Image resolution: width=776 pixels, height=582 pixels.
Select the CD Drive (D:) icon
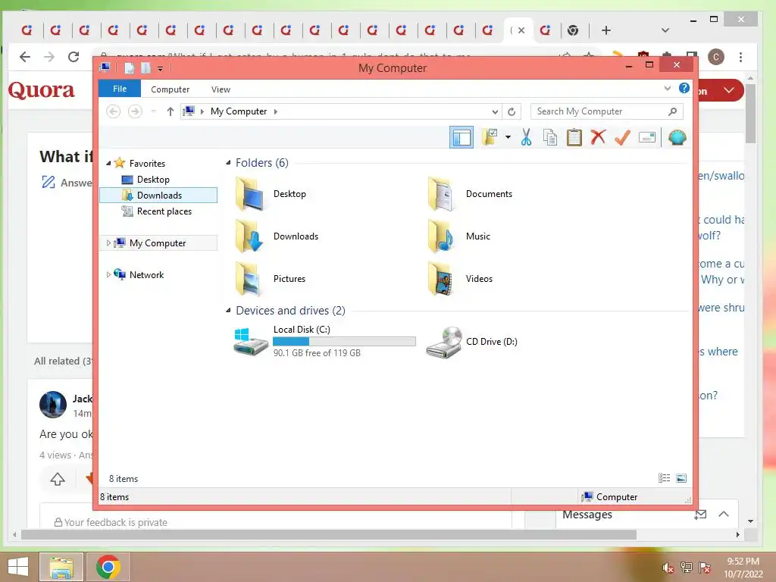tap(444, 342)
